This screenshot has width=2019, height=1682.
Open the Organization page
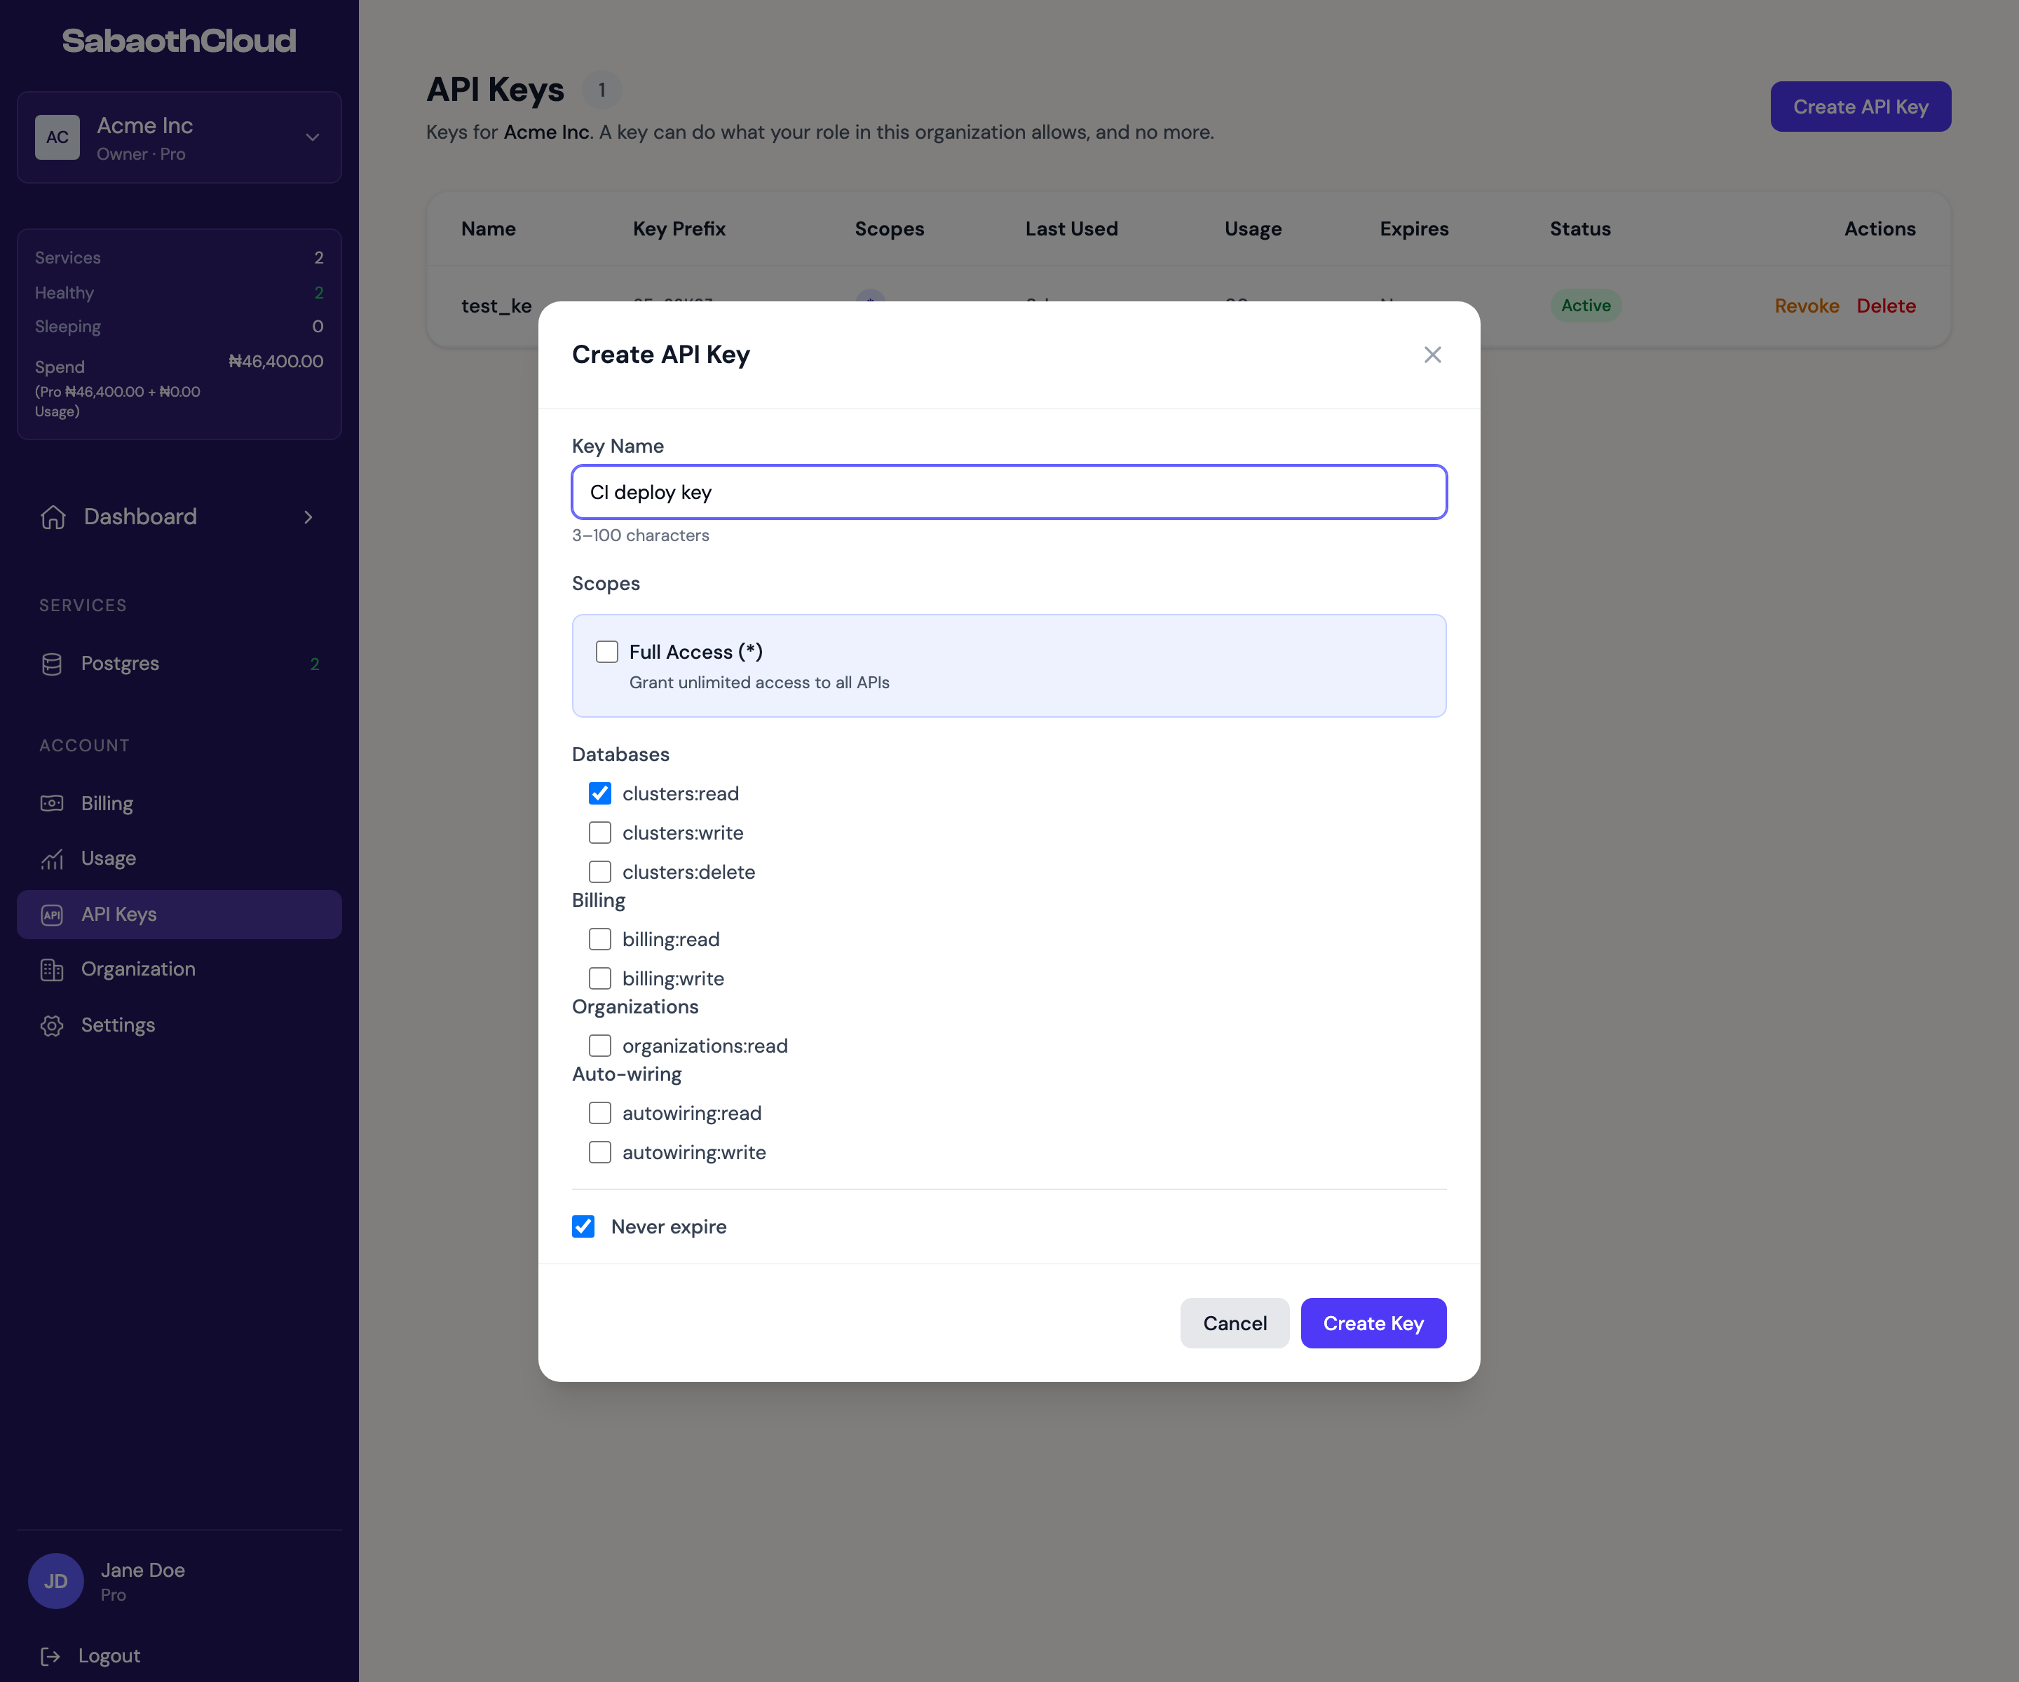click(x=179, y=969)
